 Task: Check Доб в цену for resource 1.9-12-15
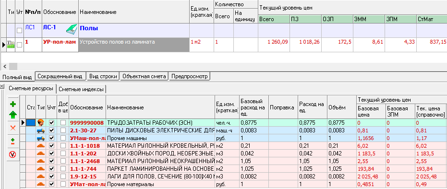(63, 177)
